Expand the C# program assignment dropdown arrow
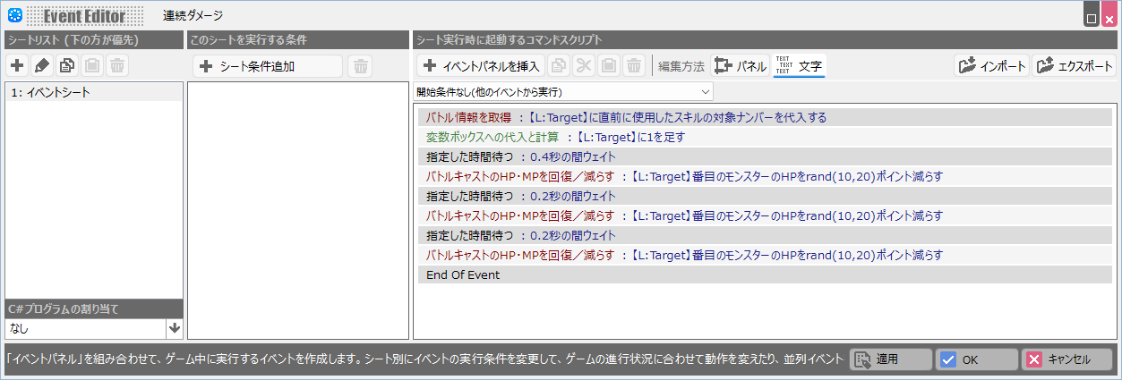This screenshot has width=1122, height=380. 175,328
